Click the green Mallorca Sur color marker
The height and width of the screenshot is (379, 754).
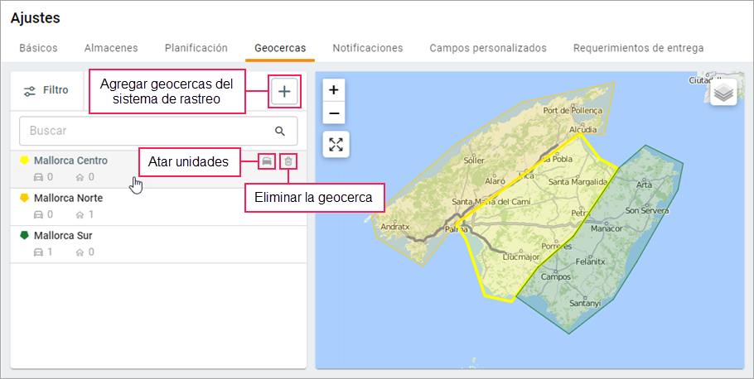(x=24, y=236)
